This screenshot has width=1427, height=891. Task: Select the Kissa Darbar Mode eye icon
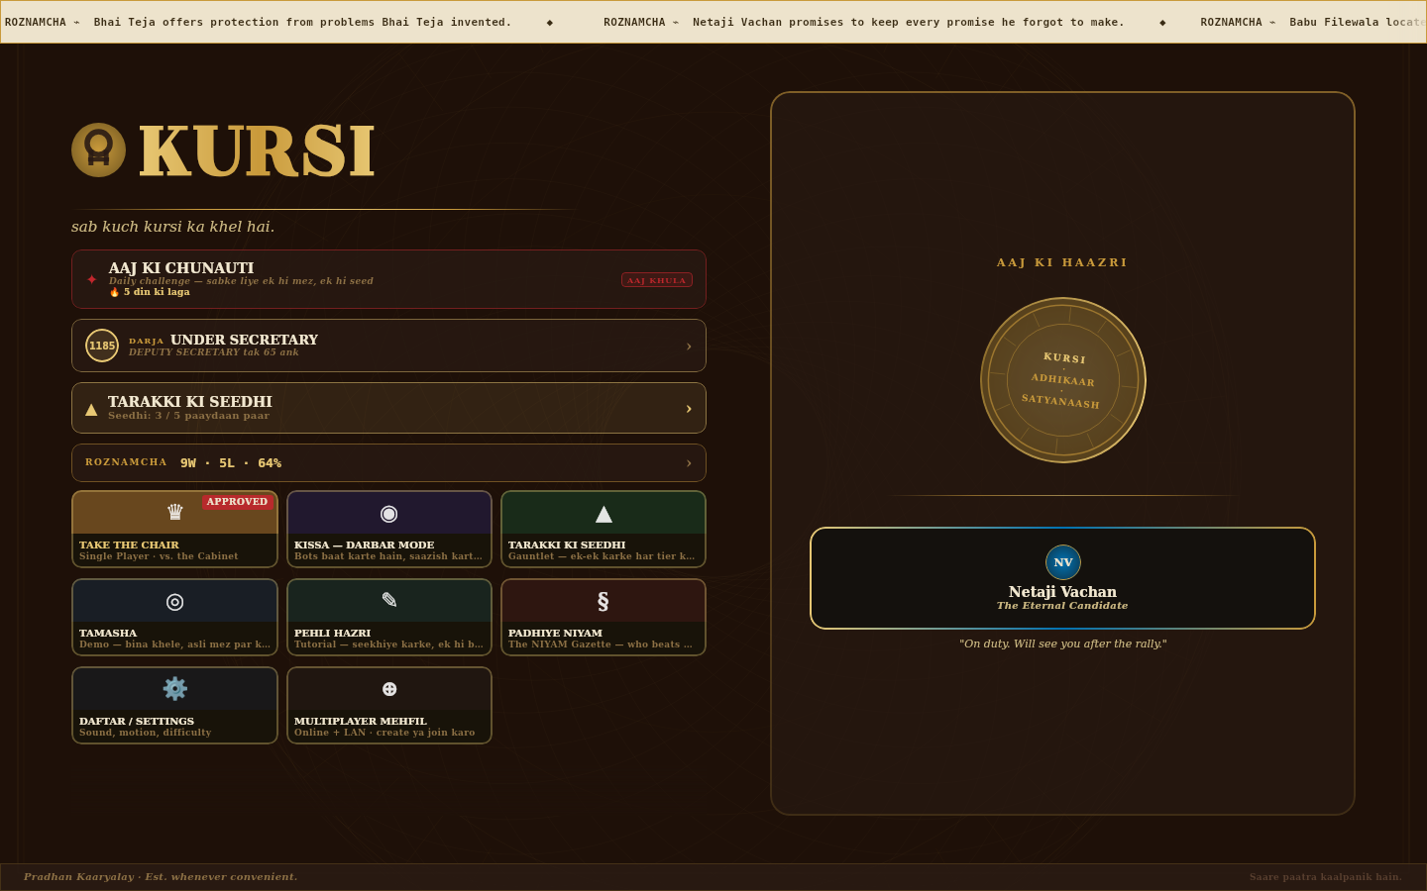click(389, 513)
